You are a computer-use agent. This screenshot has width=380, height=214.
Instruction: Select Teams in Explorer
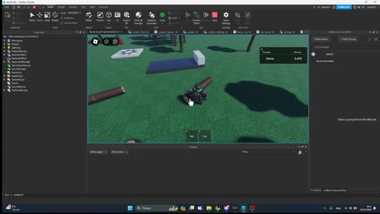(x=14, y=83)
